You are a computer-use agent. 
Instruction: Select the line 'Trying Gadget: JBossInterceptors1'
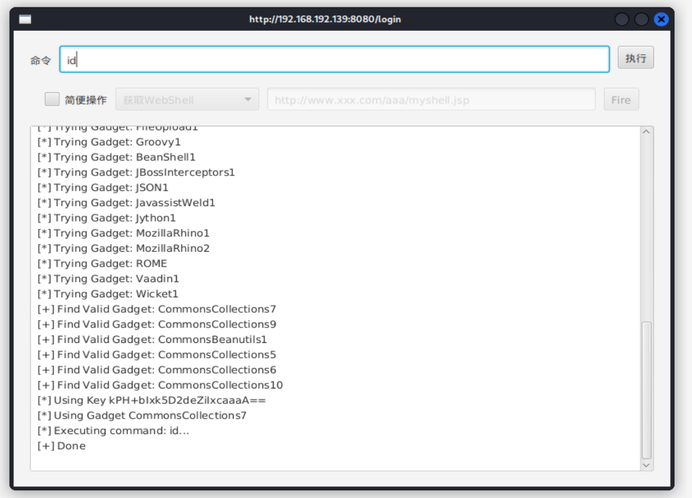pyautogui.click(x=136, y=172)
